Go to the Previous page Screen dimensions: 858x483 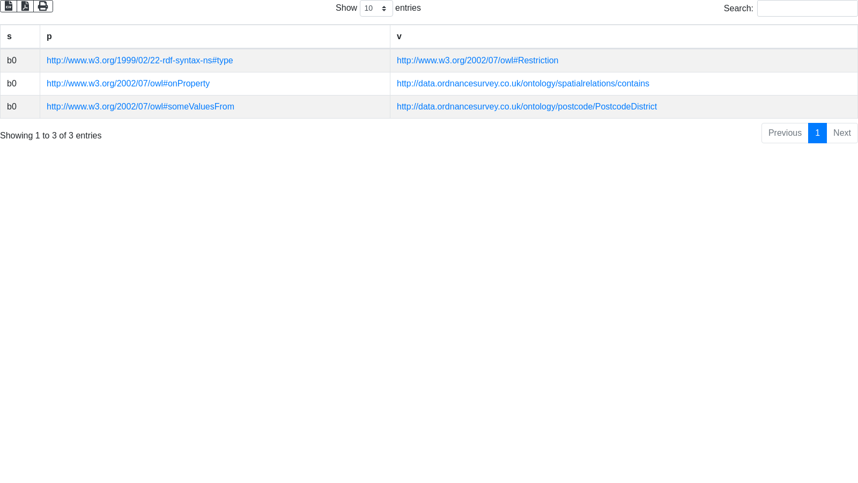785,133
